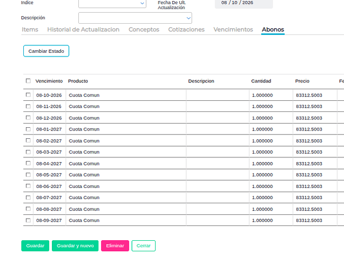Click the empty Descripcion cell in 08-10-2026 row
Image resolution: width=344 pixels, height=264 pixels.
pyautogui.click(x=218, y=95)
